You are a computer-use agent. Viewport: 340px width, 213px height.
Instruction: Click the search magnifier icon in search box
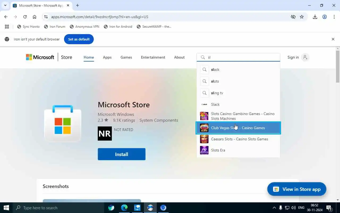[203, 57]
